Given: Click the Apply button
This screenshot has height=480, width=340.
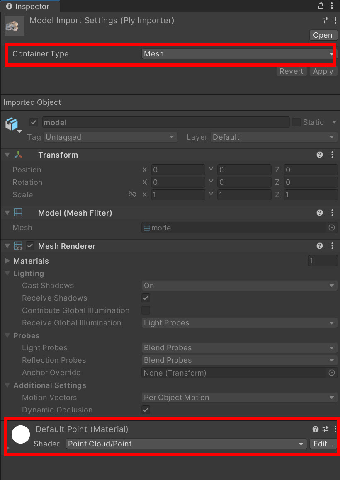Looking at the screenshot, I should pyautogui.click(x=323, y=71).
